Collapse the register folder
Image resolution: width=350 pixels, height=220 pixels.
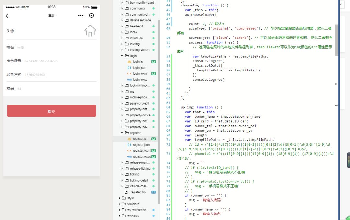pos(122,133)
